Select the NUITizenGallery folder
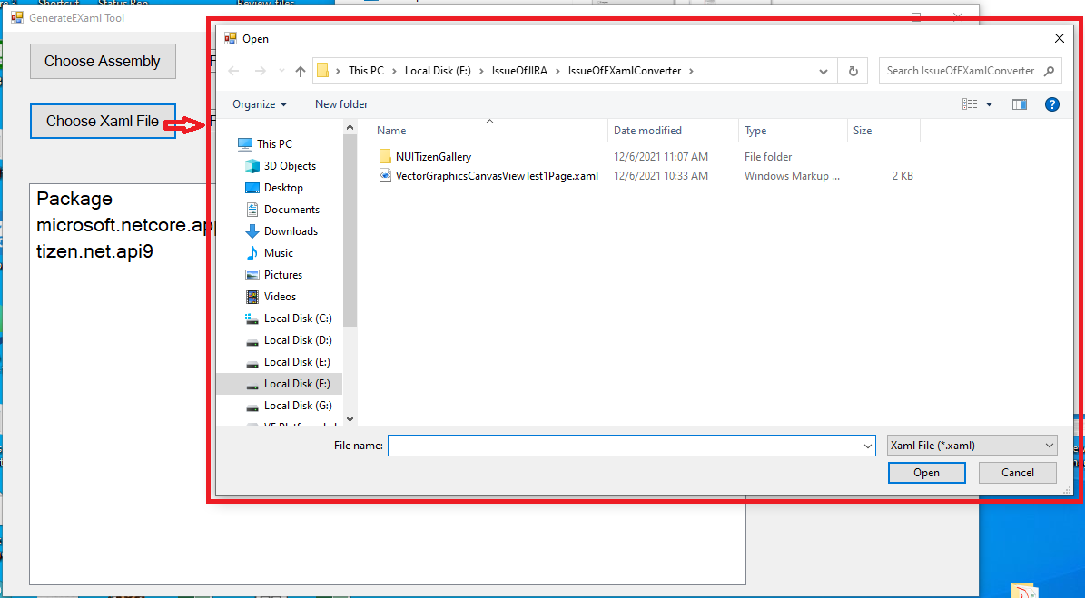The height and width of the screenshot is (598, 1085). tap(433, 157)
